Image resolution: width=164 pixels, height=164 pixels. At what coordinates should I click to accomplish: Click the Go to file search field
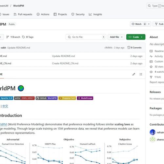[86, 37]
